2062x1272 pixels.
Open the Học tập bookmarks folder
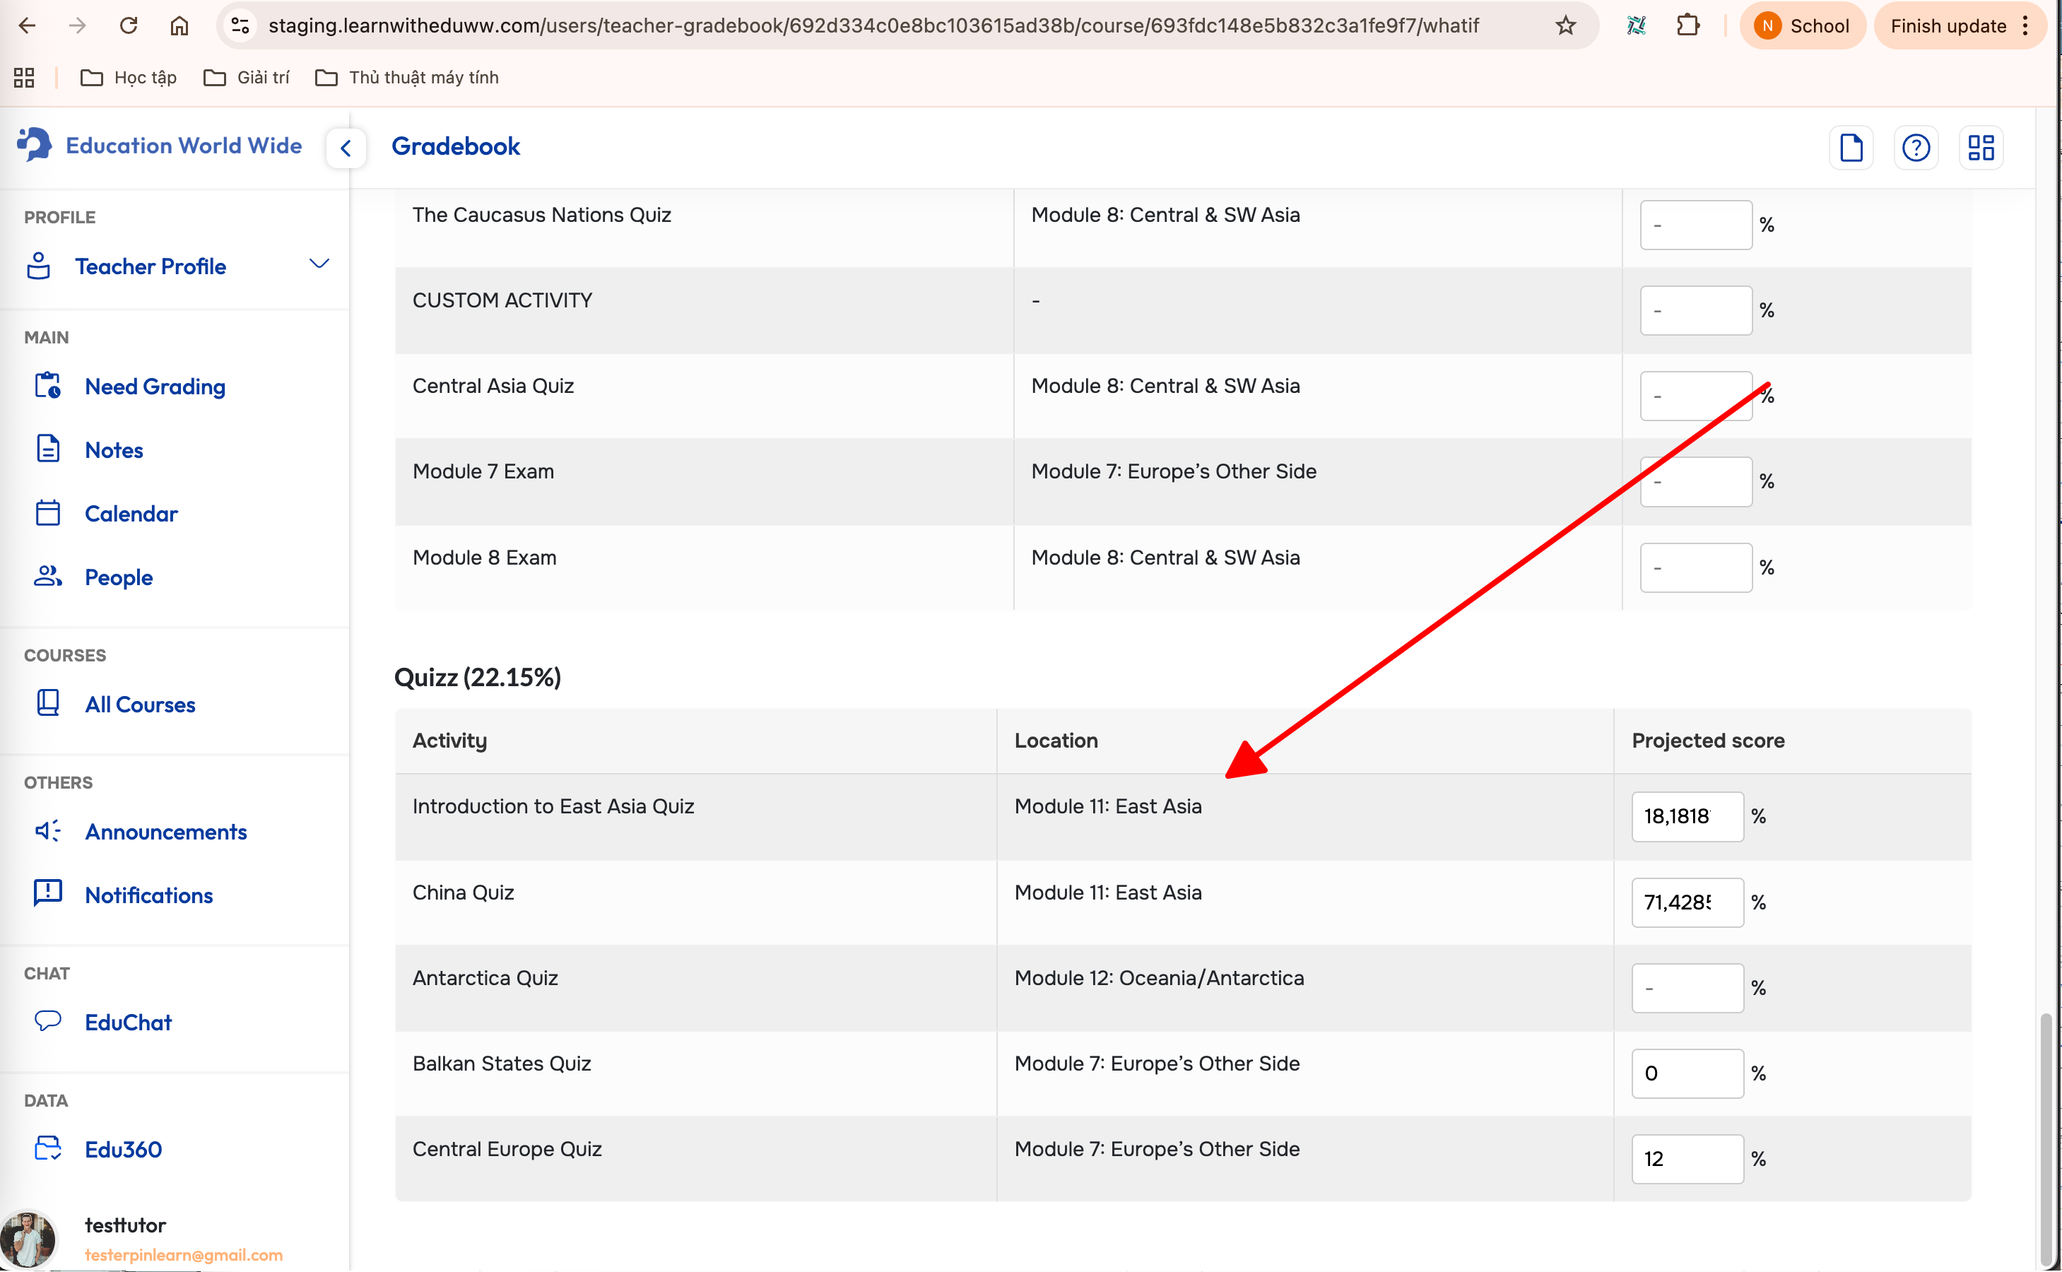click(x=129, y=78)
